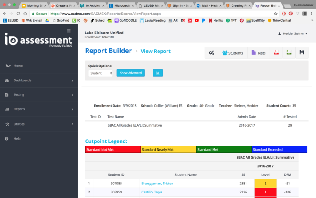Open Hedder Steiner user menu
This screenshot has width=316, height=198.
pos(293,33)
